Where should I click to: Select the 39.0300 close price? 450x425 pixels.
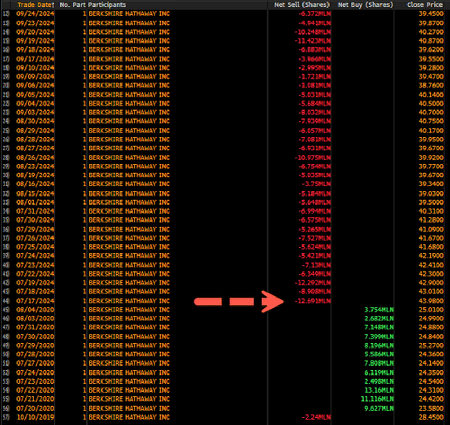click(x=431, y=193)
